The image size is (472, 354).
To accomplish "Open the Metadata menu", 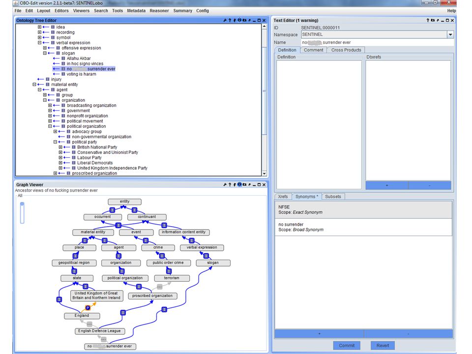I will pos(136,11).
